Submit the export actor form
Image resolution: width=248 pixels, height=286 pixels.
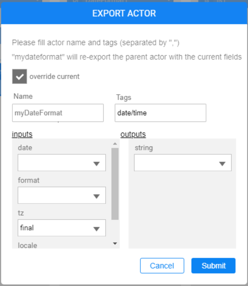tap(214, 266)
